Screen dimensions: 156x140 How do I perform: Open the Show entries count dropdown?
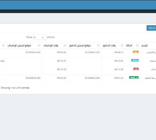pyautogui.click(x=40, y=37)
